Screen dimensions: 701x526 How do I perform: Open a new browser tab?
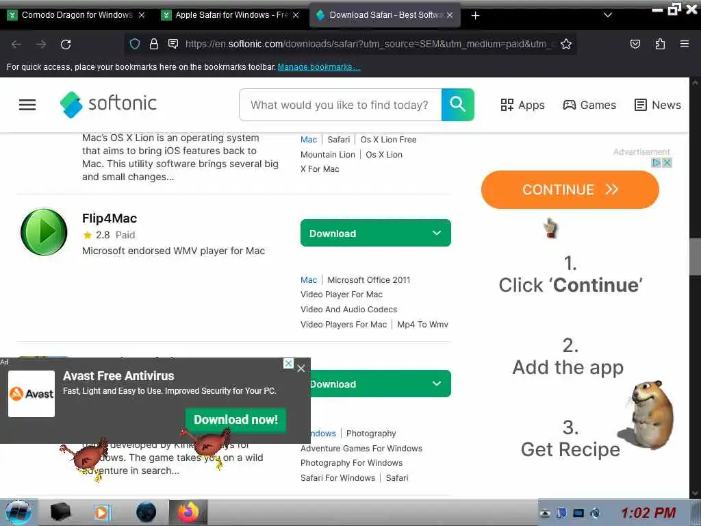475,16
